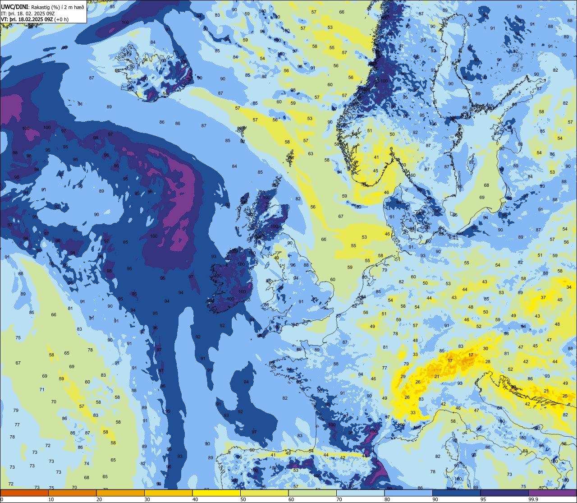Click the 'IT: þri. 18. 02. 2025 09Z' line
The width and height of the screenshot is (577, 503).
28,14
